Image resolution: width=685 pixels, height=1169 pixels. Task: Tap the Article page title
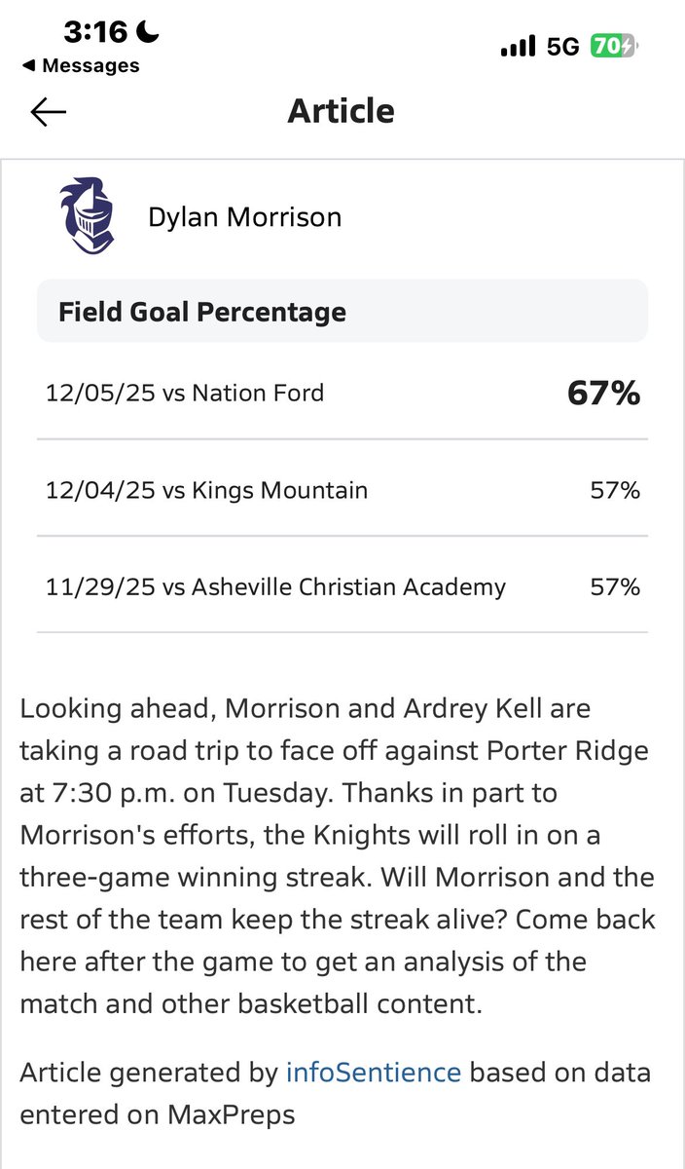coord(342,111)
